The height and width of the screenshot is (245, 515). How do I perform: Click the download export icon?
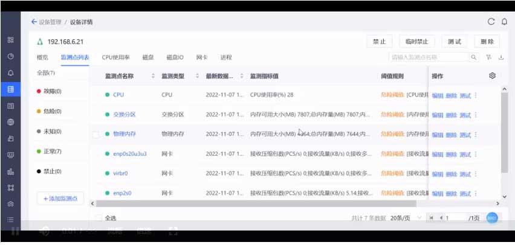(x=500, y=57)
